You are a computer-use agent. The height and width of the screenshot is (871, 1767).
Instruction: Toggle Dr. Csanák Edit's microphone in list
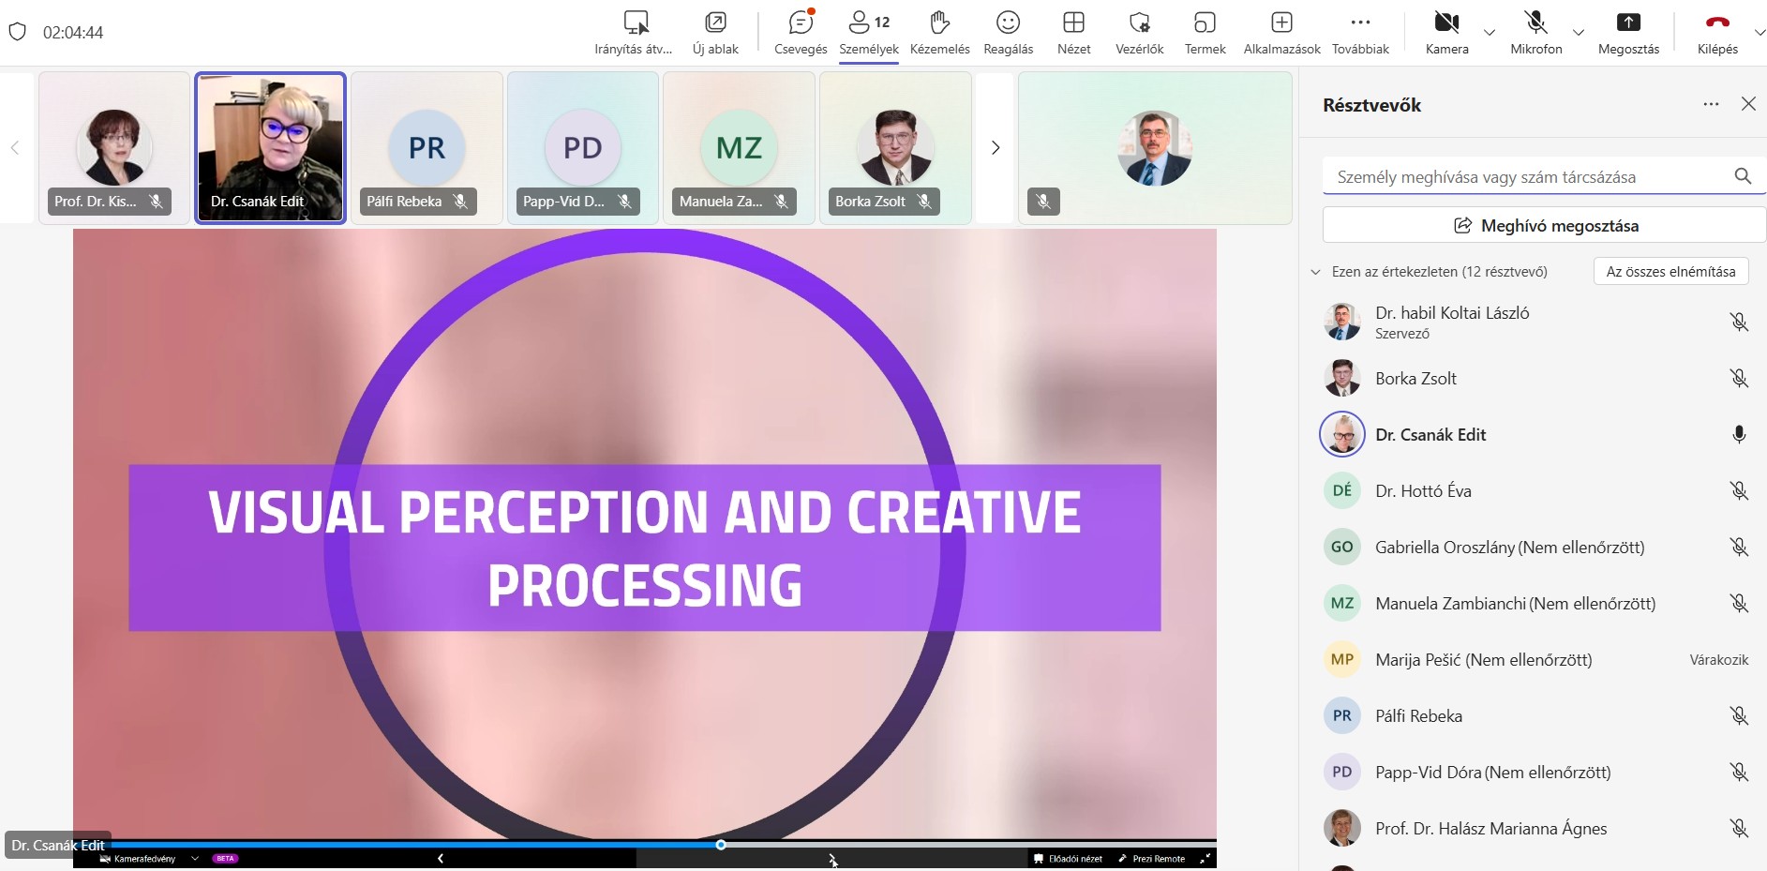pos(1738,435)
